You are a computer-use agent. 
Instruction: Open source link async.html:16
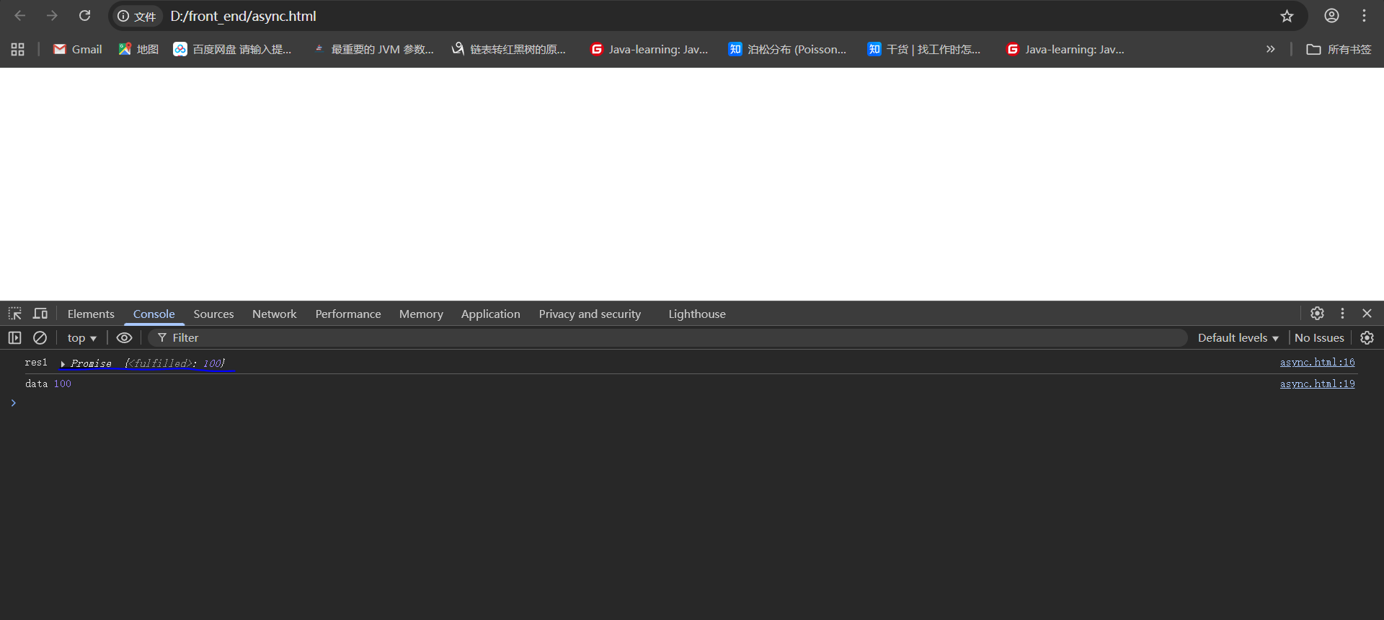pos(1317,363)
